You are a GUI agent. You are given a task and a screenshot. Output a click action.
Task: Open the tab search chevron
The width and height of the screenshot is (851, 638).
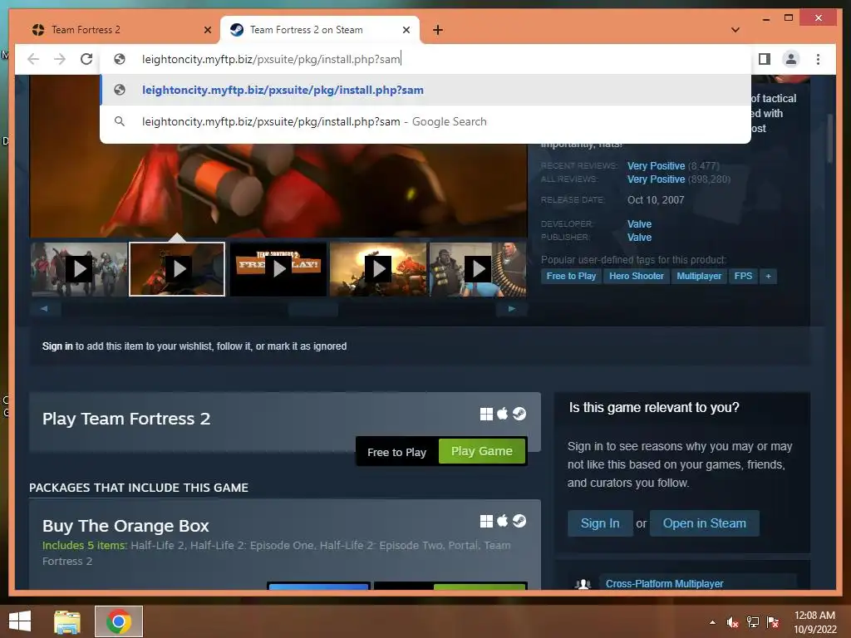pos(735,30)
